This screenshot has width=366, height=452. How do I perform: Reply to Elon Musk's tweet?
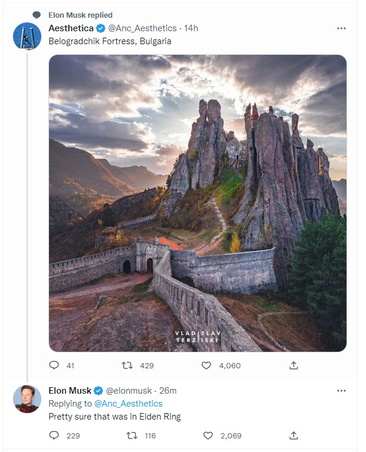54,435
